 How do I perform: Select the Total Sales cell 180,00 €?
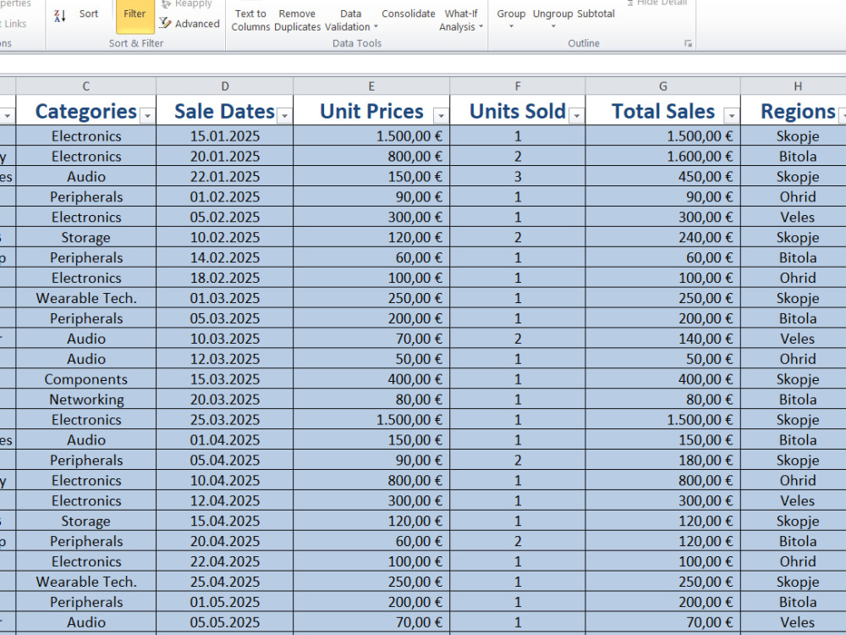[x=663, y=460]
